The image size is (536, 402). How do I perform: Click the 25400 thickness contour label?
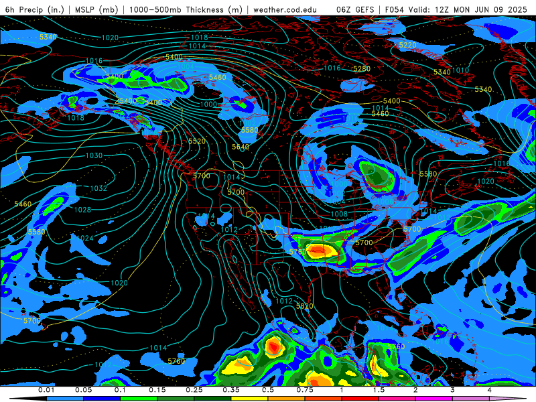pos(126,101)
